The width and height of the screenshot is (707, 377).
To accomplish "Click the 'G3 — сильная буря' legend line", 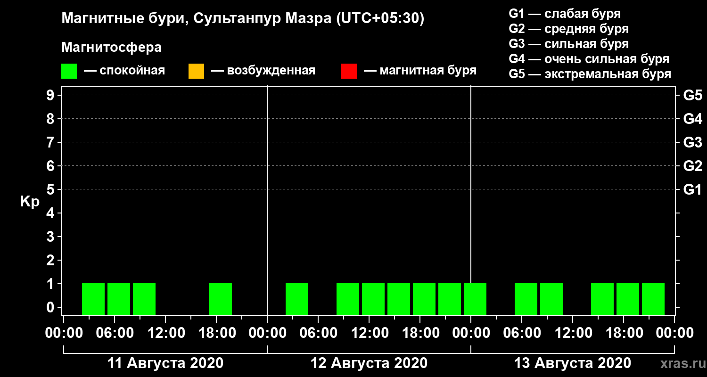I will (569, 44).
